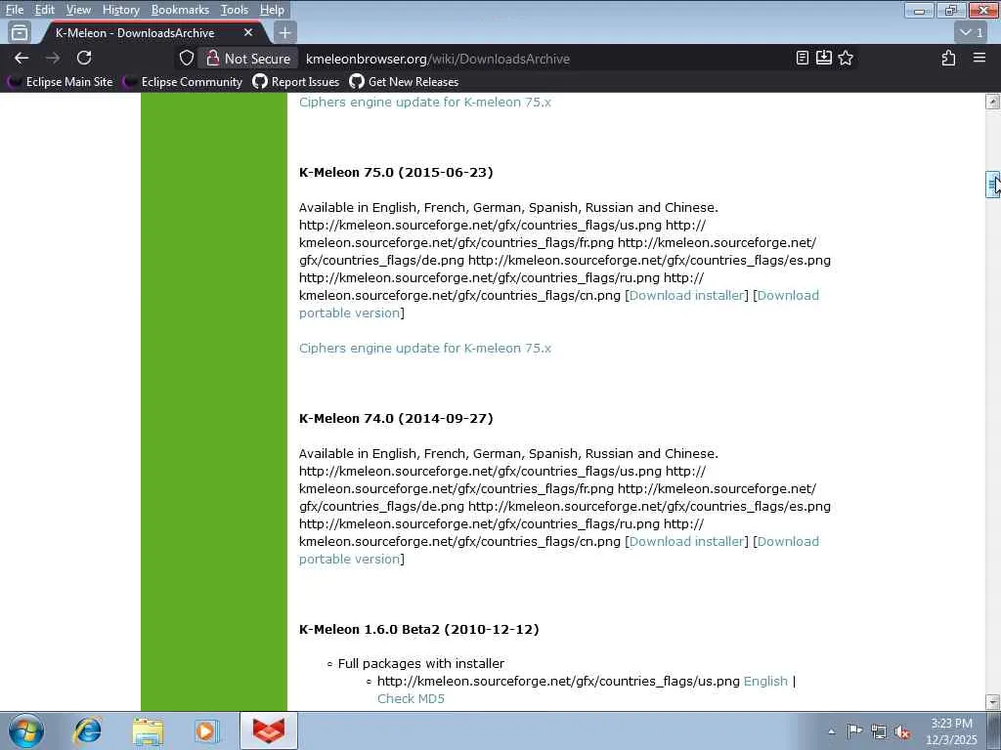Open Ciphers engine update link below 75.0

tap(425, 349)
